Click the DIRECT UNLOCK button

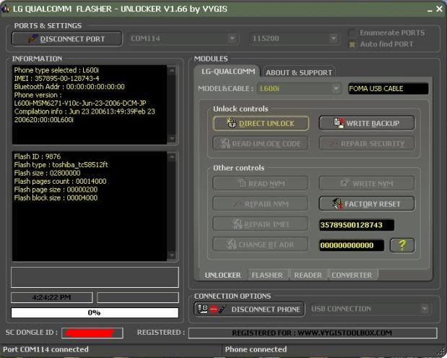coord(261,124)
